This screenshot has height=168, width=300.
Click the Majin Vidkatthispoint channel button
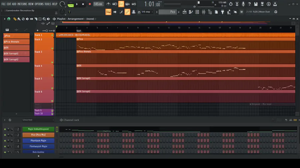click(x=38, y=129)
